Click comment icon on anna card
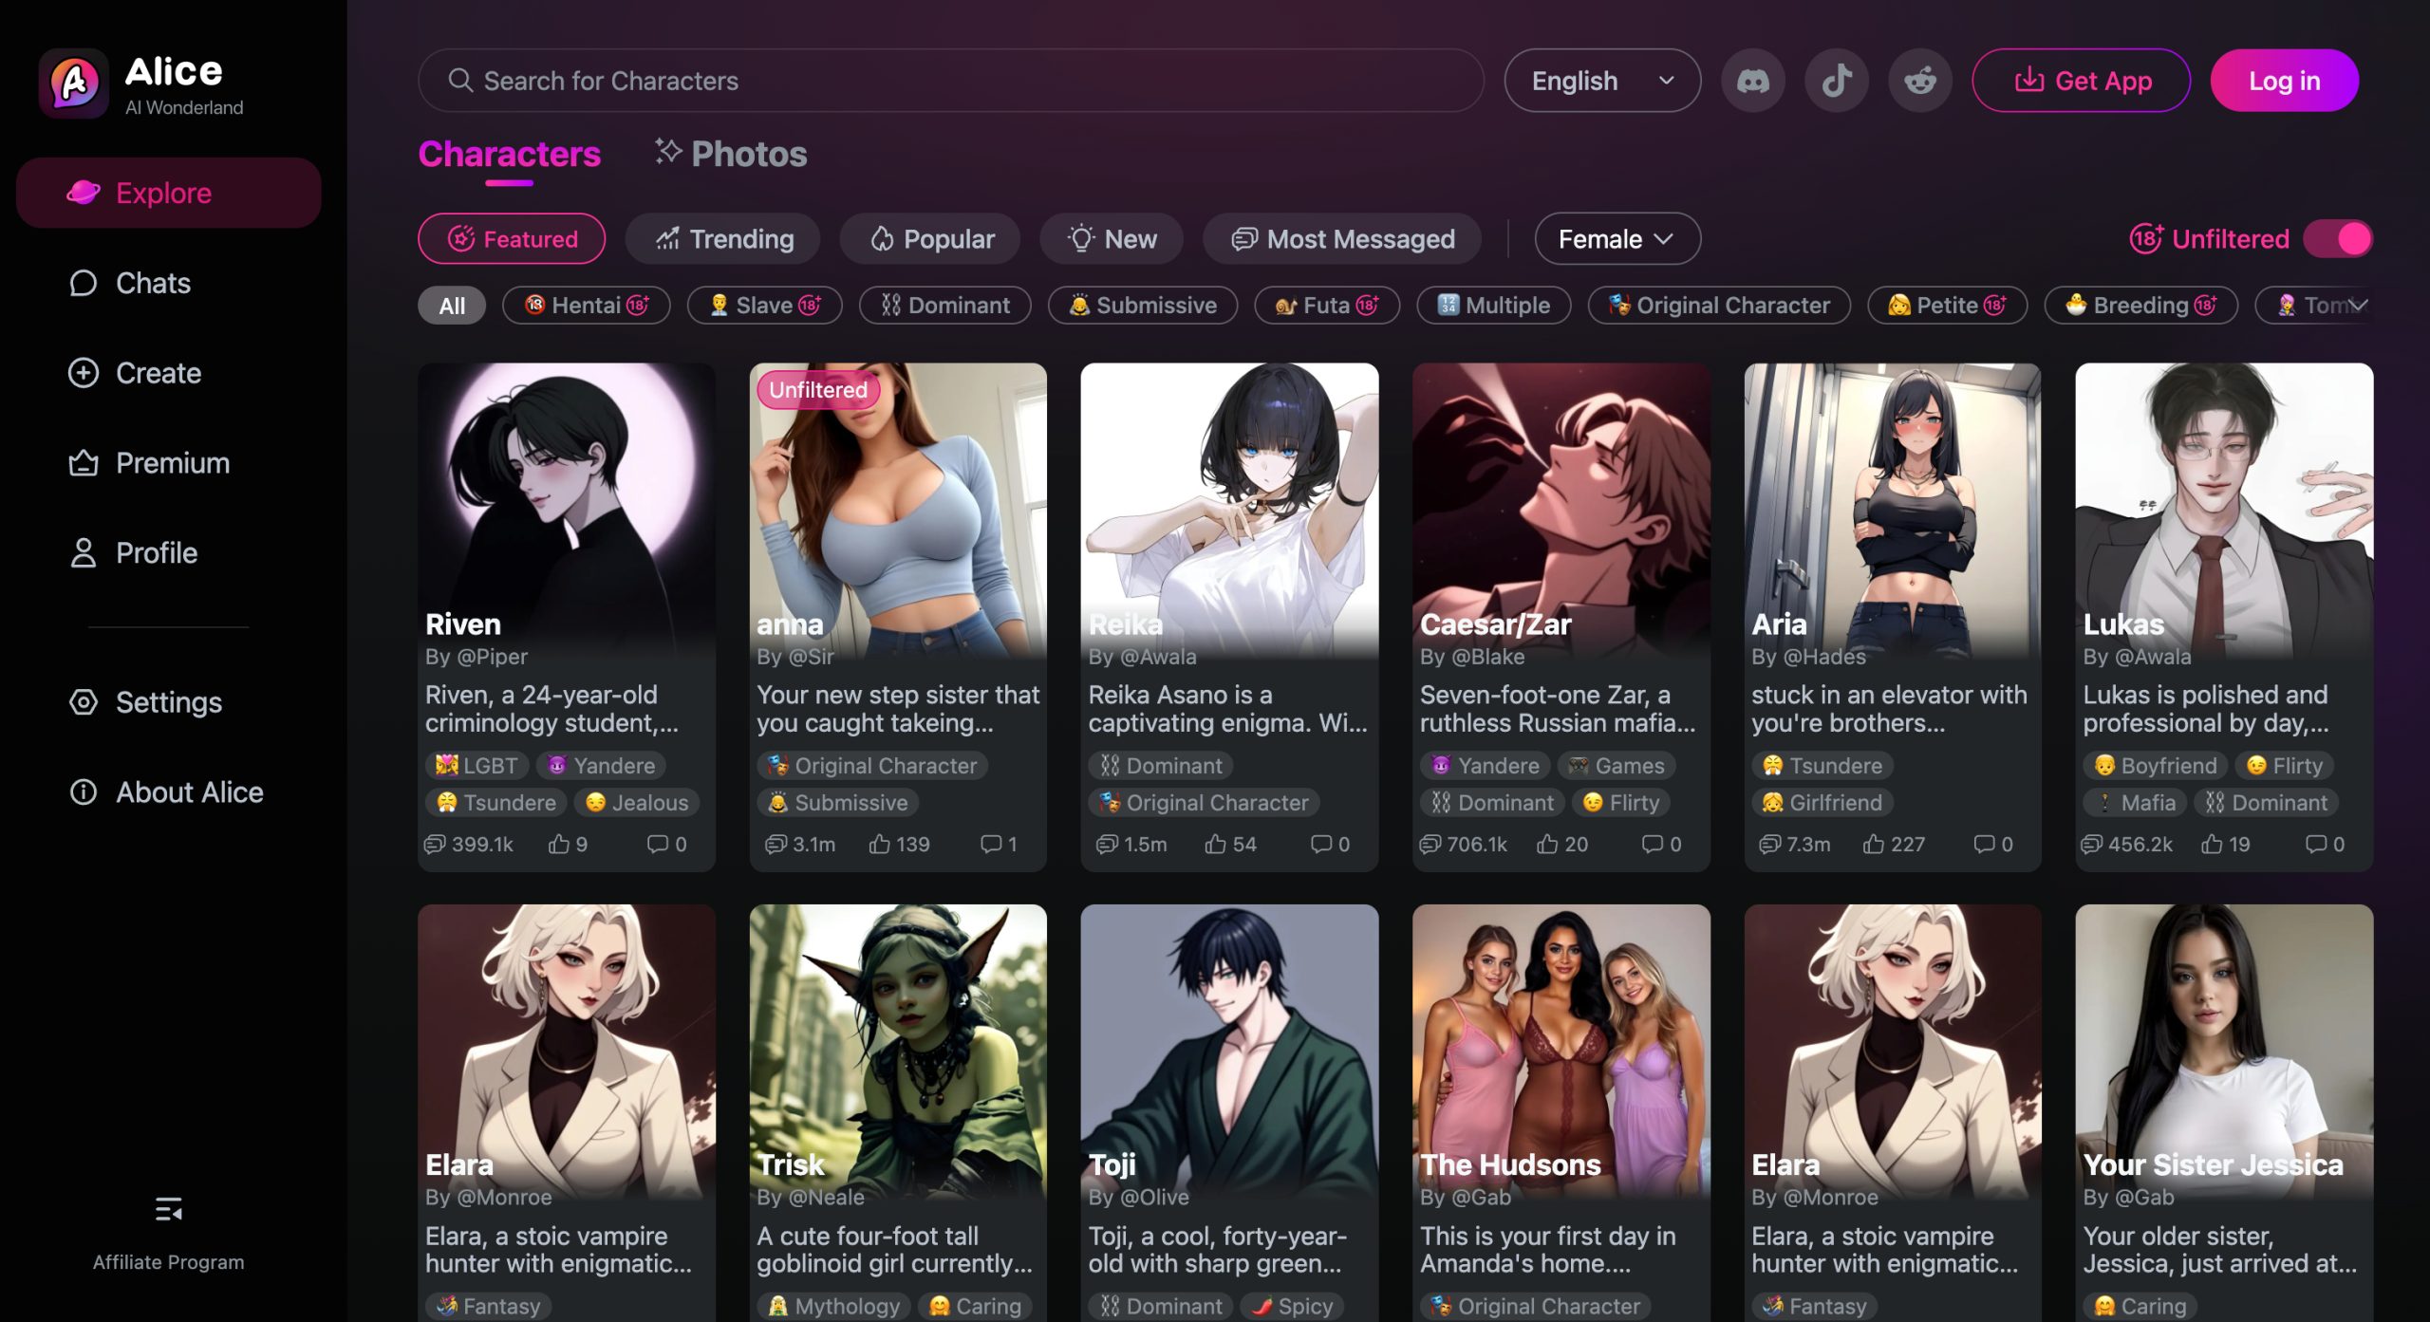 click(990, 844)
